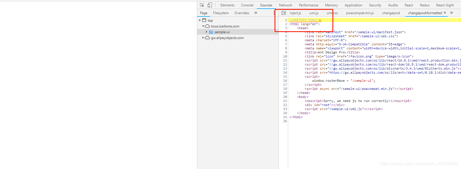
Task: Open the Network tab
Action: pos(286,5)
